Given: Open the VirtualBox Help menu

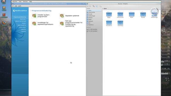Looking at the screenshot, I should (x=30, y=2).
